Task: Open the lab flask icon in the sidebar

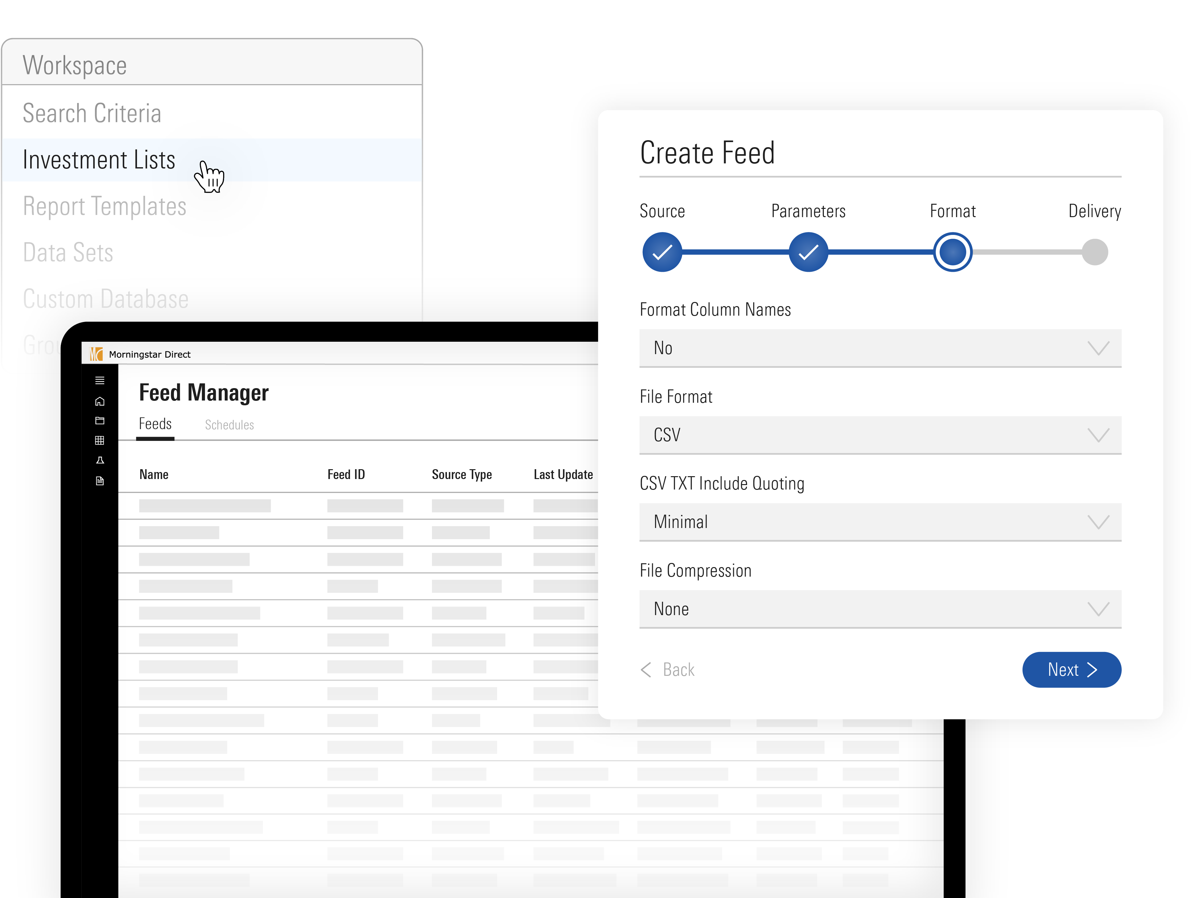Action: point(99,460)
